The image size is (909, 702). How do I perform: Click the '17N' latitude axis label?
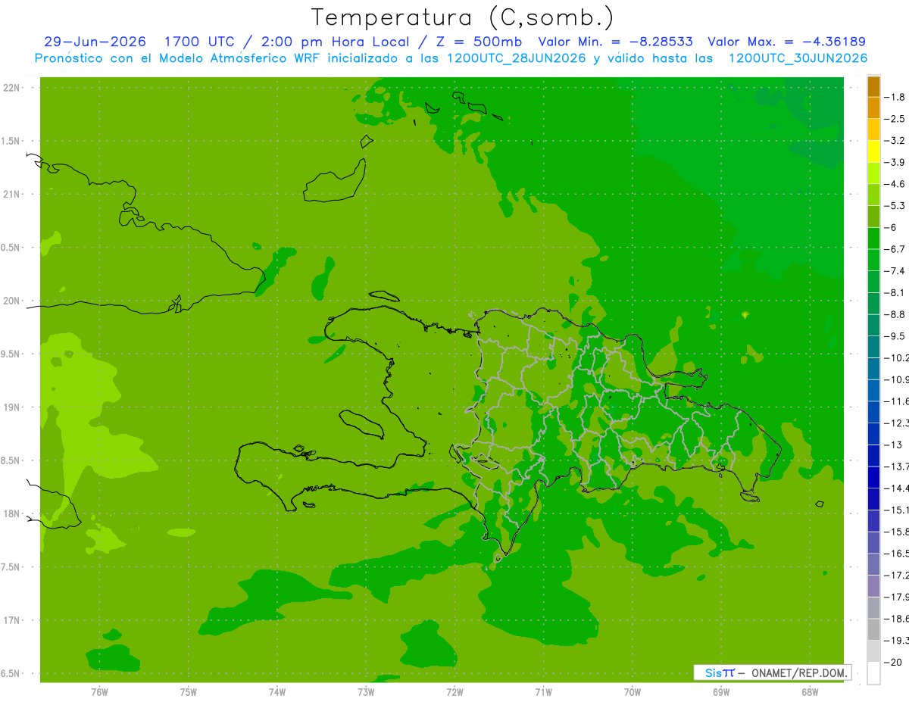[12, 620]
